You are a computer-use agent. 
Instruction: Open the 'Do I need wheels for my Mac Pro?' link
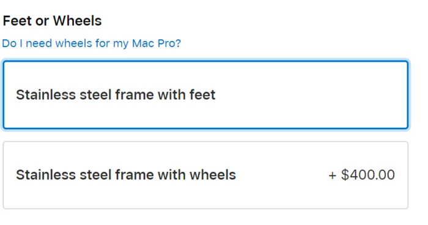coord(92,43)
